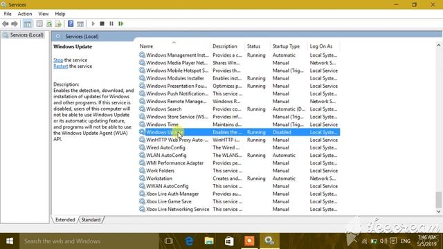Select the WinHTTP Web Proxy Auto- service

tap(239, 140)
